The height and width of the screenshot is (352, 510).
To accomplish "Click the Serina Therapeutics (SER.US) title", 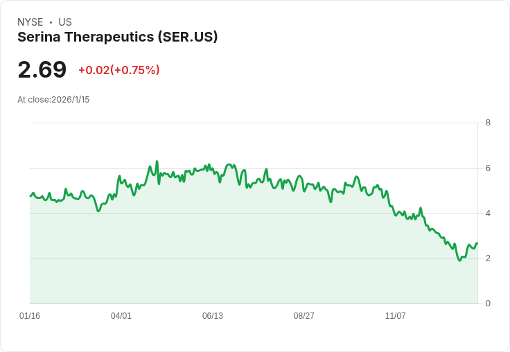I will coord(117,37).
